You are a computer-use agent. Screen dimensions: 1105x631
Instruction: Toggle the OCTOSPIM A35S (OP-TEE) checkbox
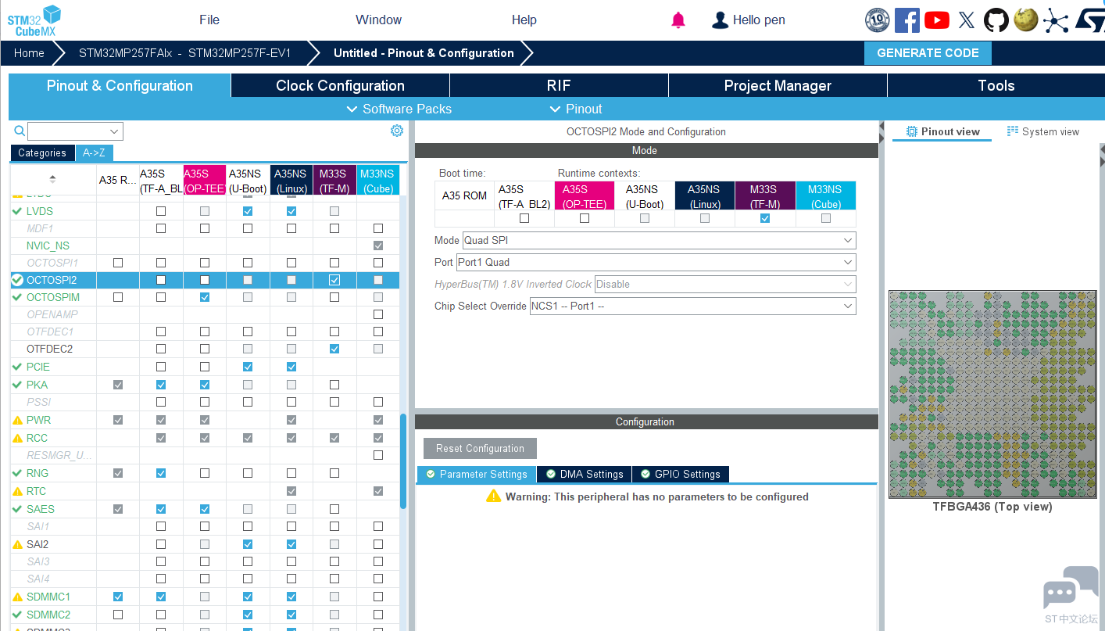coord(205,297)
